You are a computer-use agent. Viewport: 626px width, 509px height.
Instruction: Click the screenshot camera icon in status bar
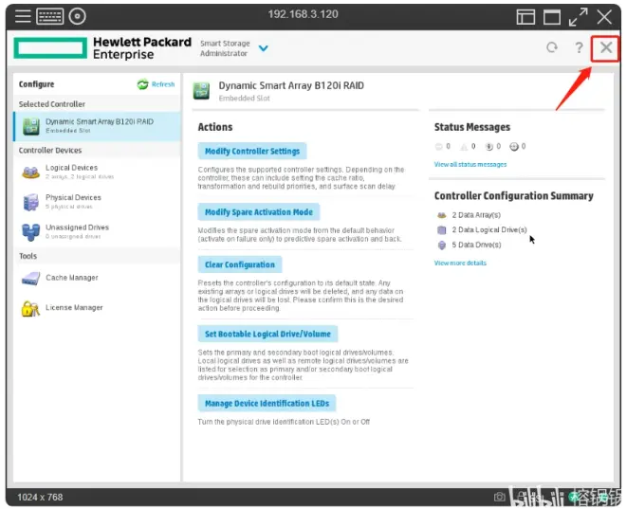499,497
